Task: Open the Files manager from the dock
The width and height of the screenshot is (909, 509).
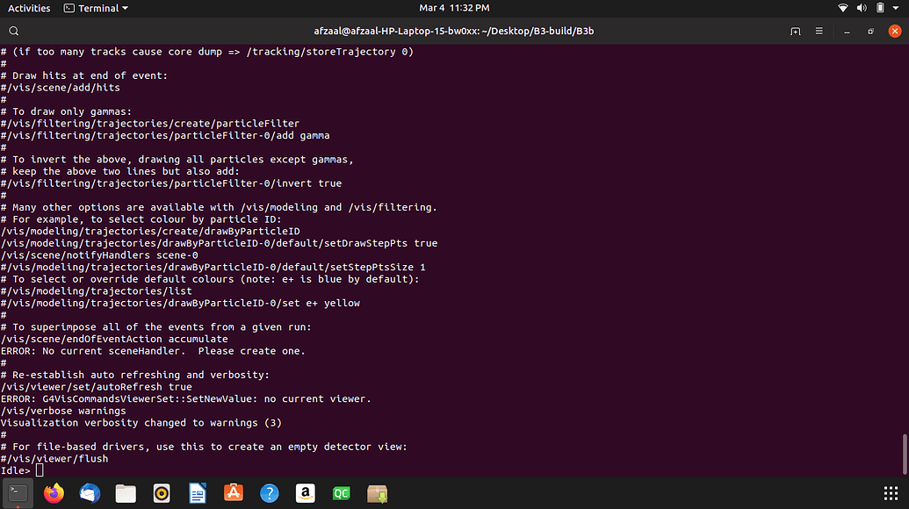Action: pyautogui.click(x=126, y=493)
